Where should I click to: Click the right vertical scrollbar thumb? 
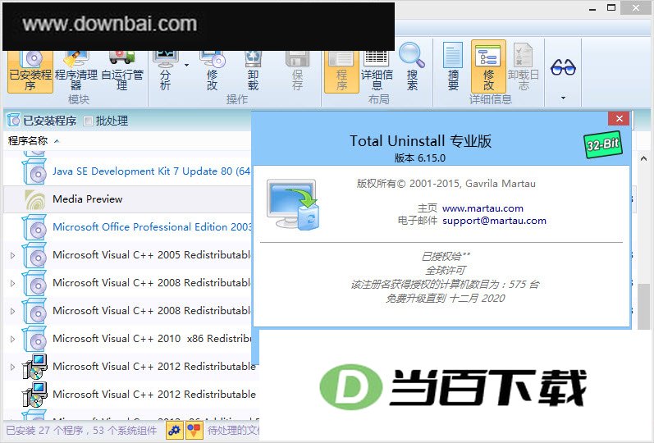pos(644,307)
